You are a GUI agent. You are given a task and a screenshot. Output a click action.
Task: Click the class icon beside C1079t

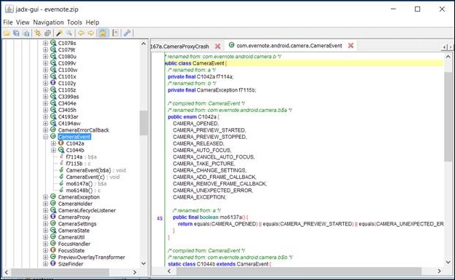click(x=53, y=49)
